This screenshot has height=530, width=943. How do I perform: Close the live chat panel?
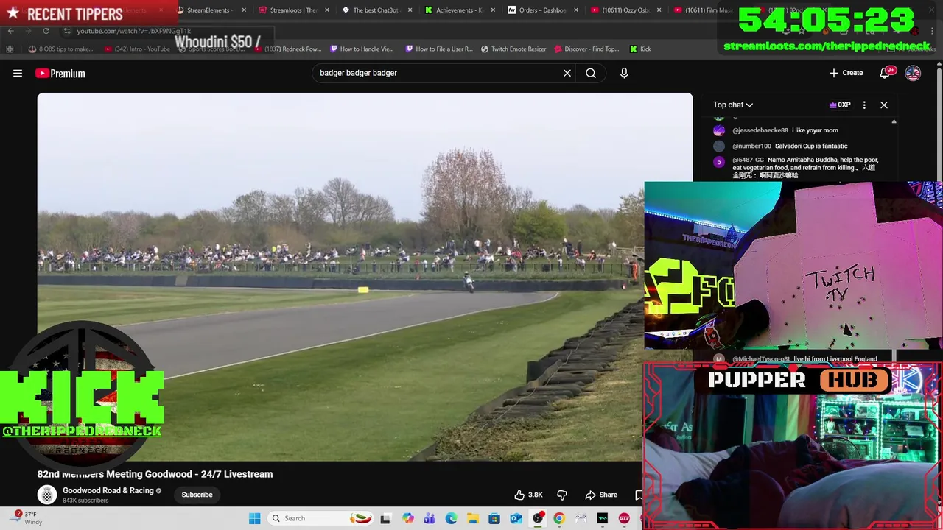[x=884, y=105]
